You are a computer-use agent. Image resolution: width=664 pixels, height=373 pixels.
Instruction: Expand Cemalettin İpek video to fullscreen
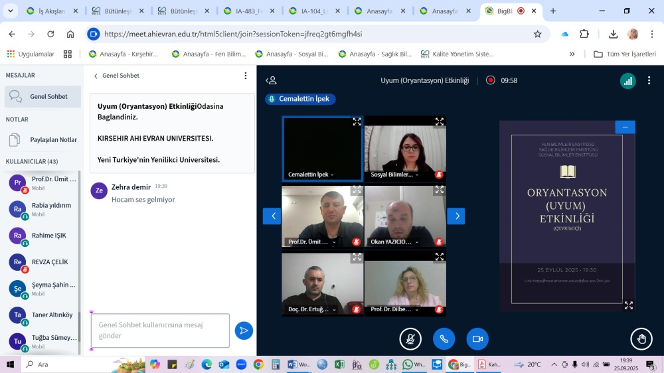click(x=357, y=121)
